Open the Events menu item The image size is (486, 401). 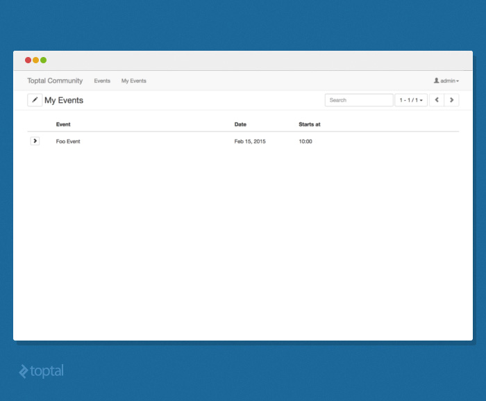[102, 81]
